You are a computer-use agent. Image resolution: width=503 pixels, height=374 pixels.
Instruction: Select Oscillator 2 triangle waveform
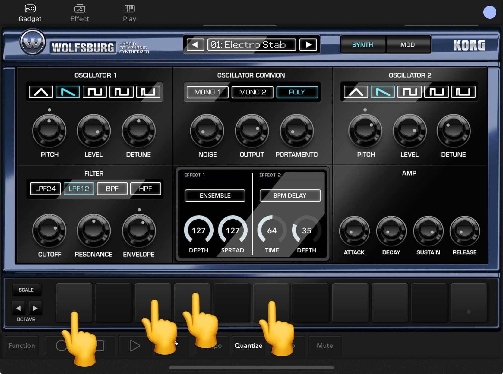coord(356,92)
